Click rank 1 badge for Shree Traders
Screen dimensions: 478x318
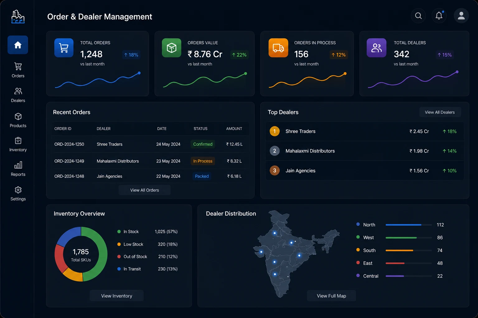coord(274,131)
